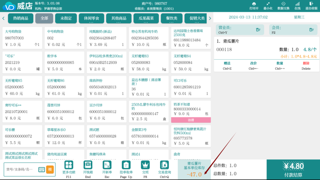320x180 pixels.
Task: Open 交班 shift handover
Action: 145,165
